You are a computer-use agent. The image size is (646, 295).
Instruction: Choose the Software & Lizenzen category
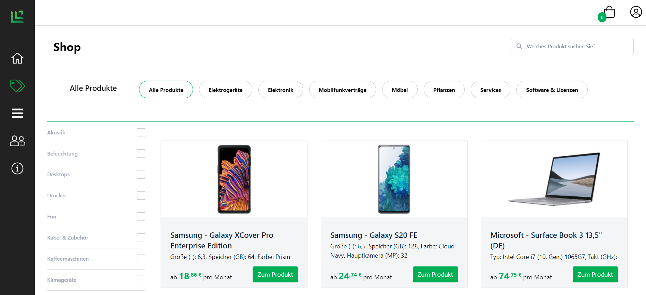[552, 90]
